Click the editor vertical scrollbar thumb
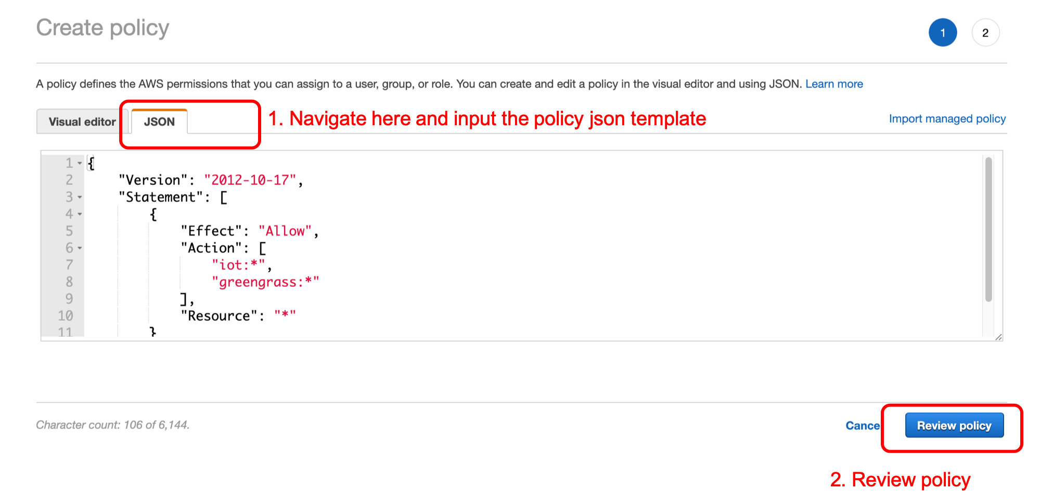 988,229
